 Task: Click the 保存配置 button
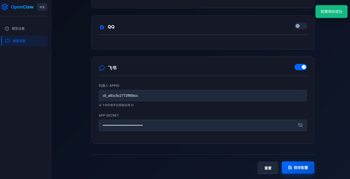click(x=298, y=168)
